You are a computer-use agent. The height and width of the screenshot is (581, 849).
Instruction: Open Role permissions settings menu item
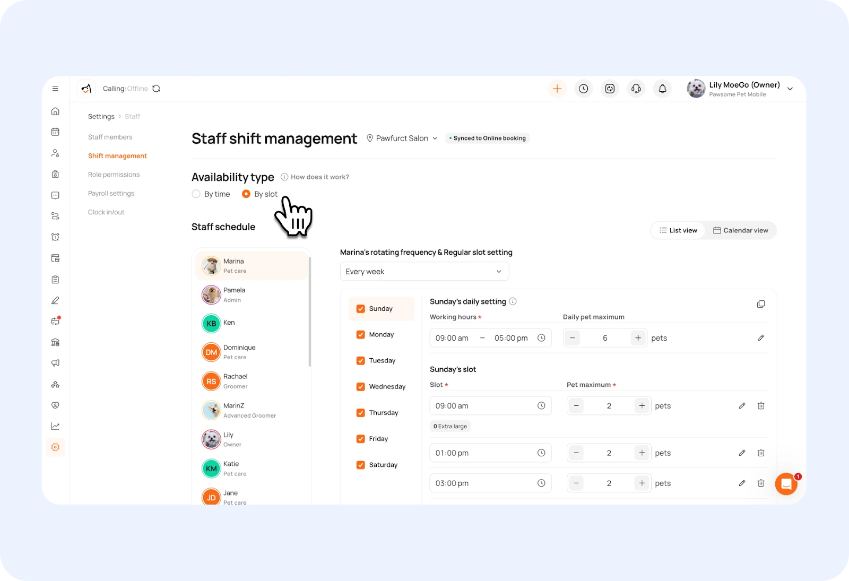tap(114, 175)
